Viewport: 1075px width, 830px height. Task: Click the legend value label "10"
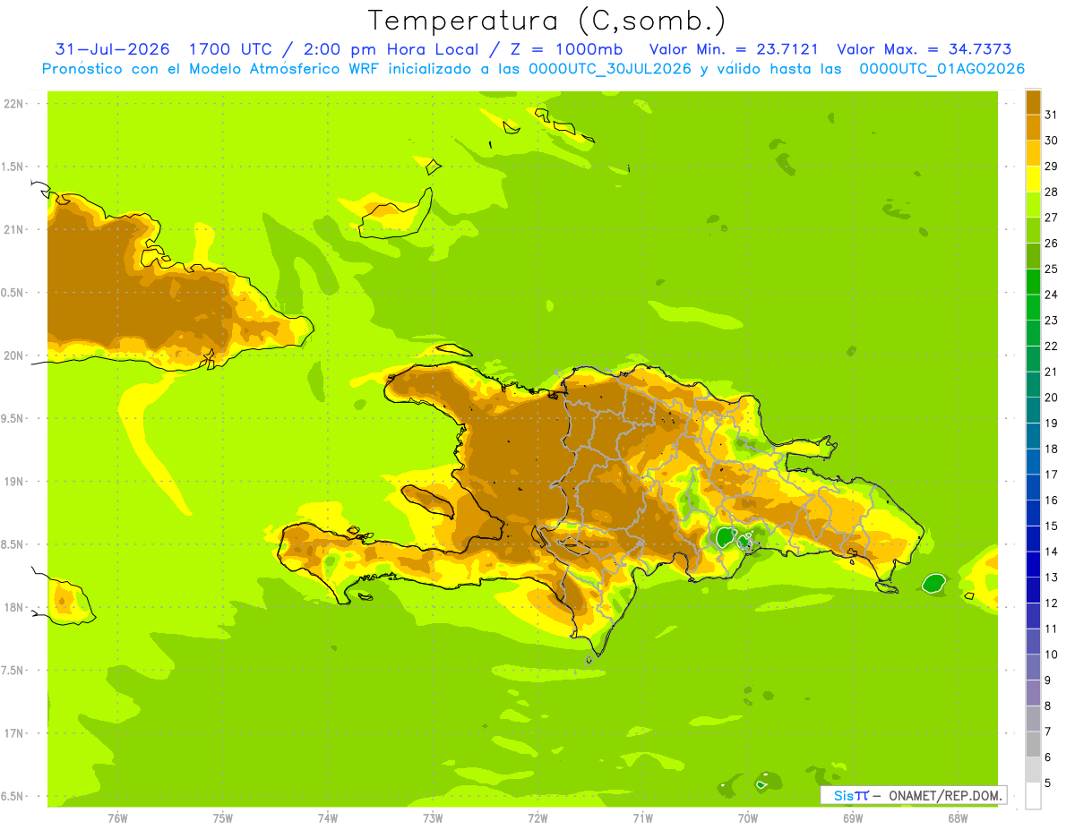click(1051, 655)
